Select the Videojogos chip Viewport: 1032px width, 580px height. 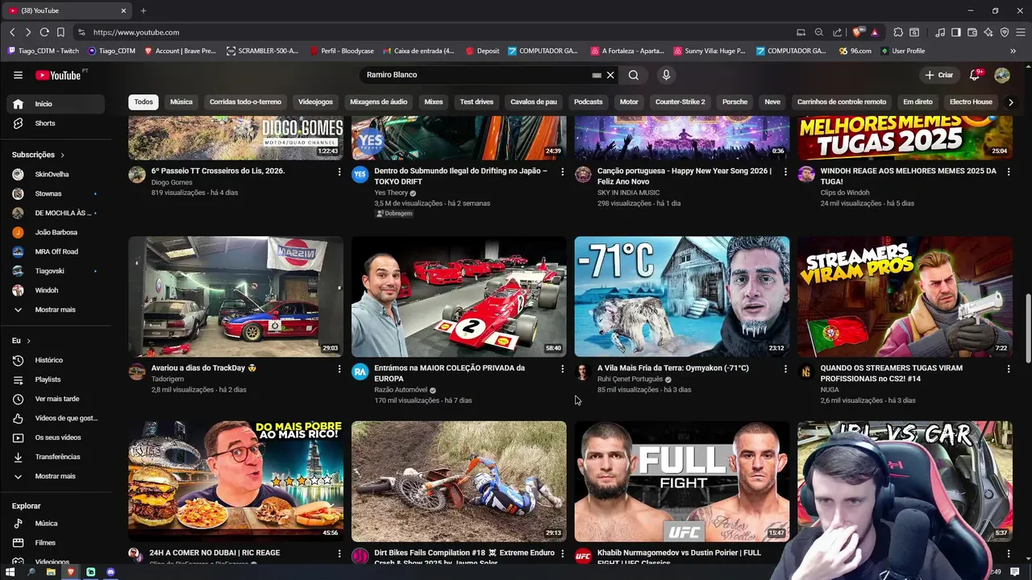coord(315,102)
